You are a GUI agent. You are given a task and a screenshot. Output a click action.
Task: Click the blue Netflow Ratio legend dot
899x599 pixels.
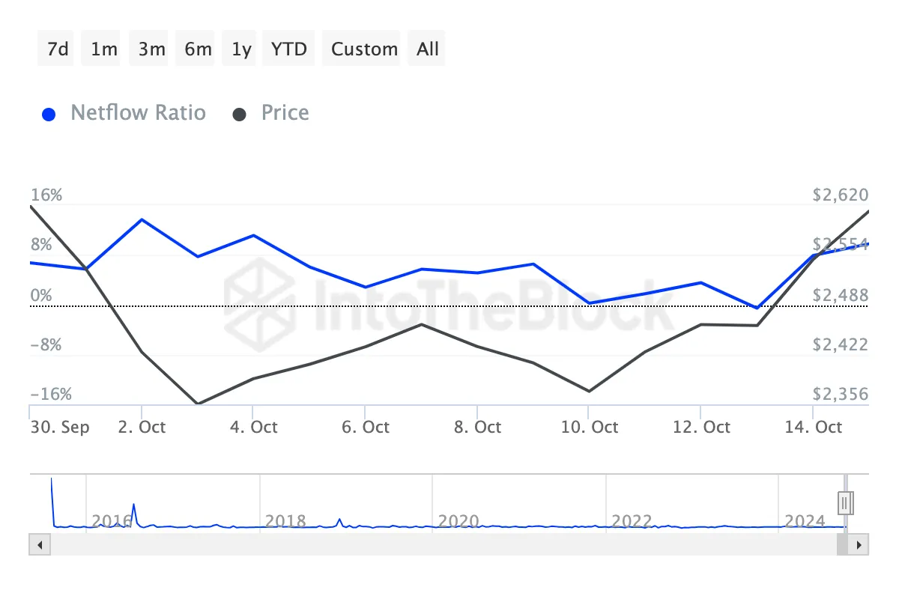tap(49, 115)
